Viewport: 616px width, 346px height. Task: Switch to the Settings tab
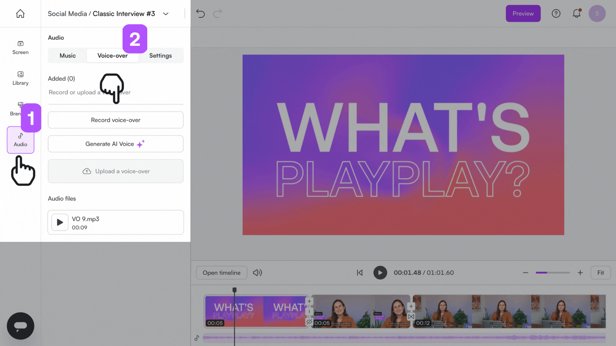[160, 55]
